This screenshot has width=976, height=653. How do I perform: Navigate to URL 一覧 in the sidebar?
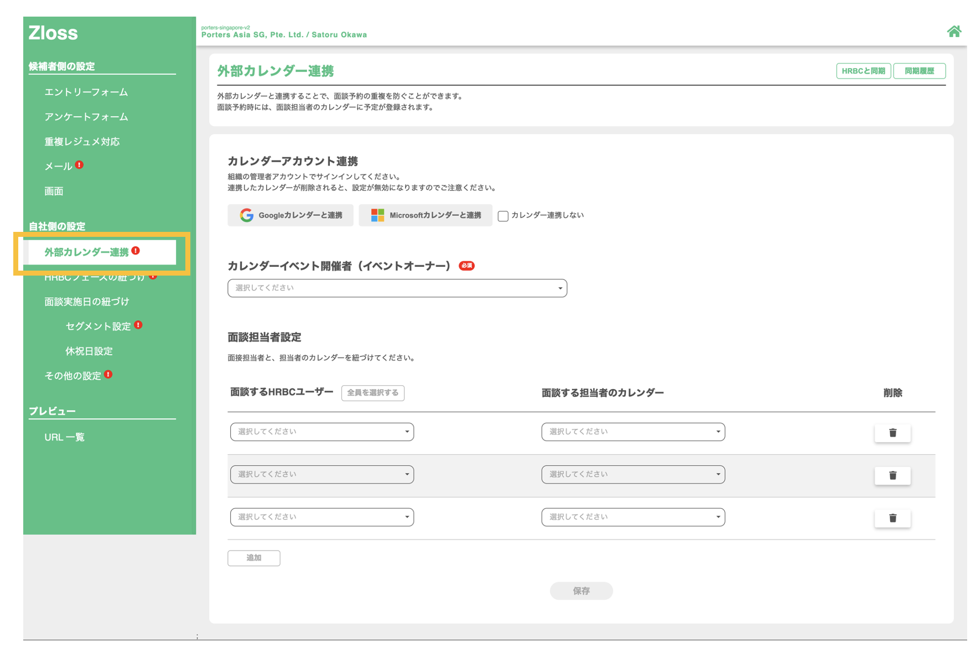(x=65, y=437)
